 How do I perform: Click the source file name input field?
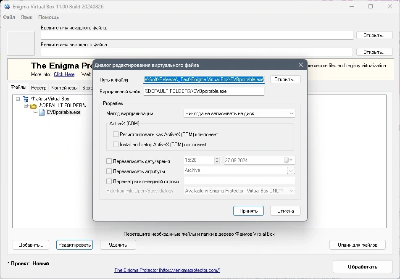(197, 35)
